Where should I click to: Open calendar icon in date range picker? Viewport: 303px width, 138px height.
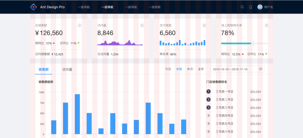tap(260, 69)
